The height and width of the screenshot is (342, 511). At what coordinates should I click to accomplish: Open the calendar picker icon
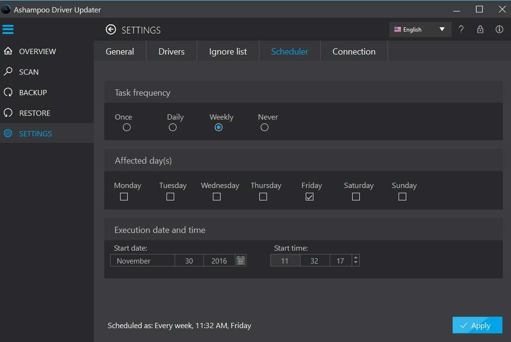click(241, 261)
